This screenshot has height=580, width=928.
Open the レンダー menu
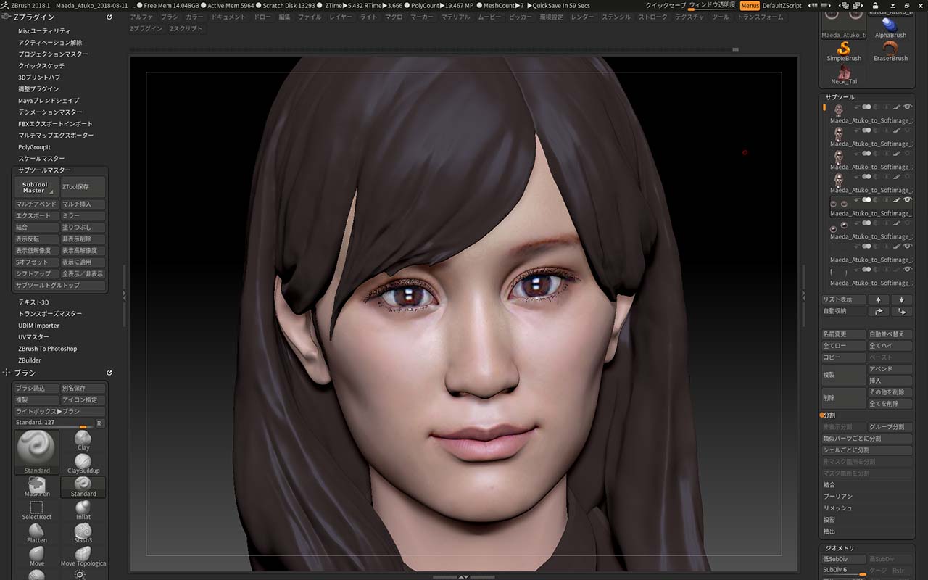pyautogui.click(x=582, y=17)
